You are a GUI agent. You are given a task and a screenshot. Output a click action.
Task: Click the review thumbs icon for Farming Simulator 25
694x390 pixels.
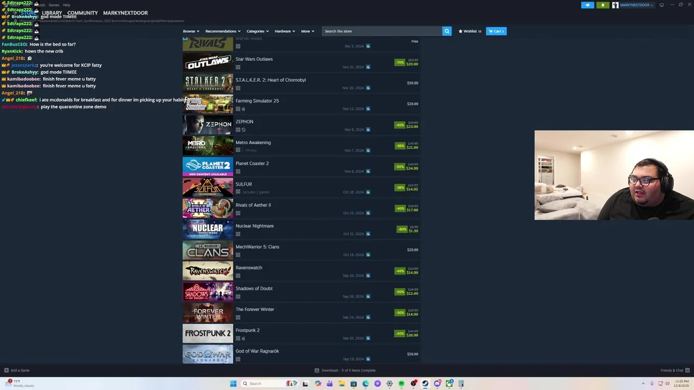point(368,108)
